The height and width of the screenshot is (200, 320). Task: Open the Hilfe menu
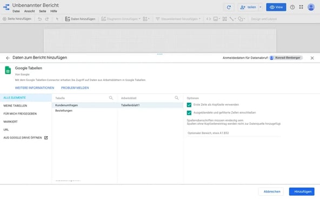54,11
